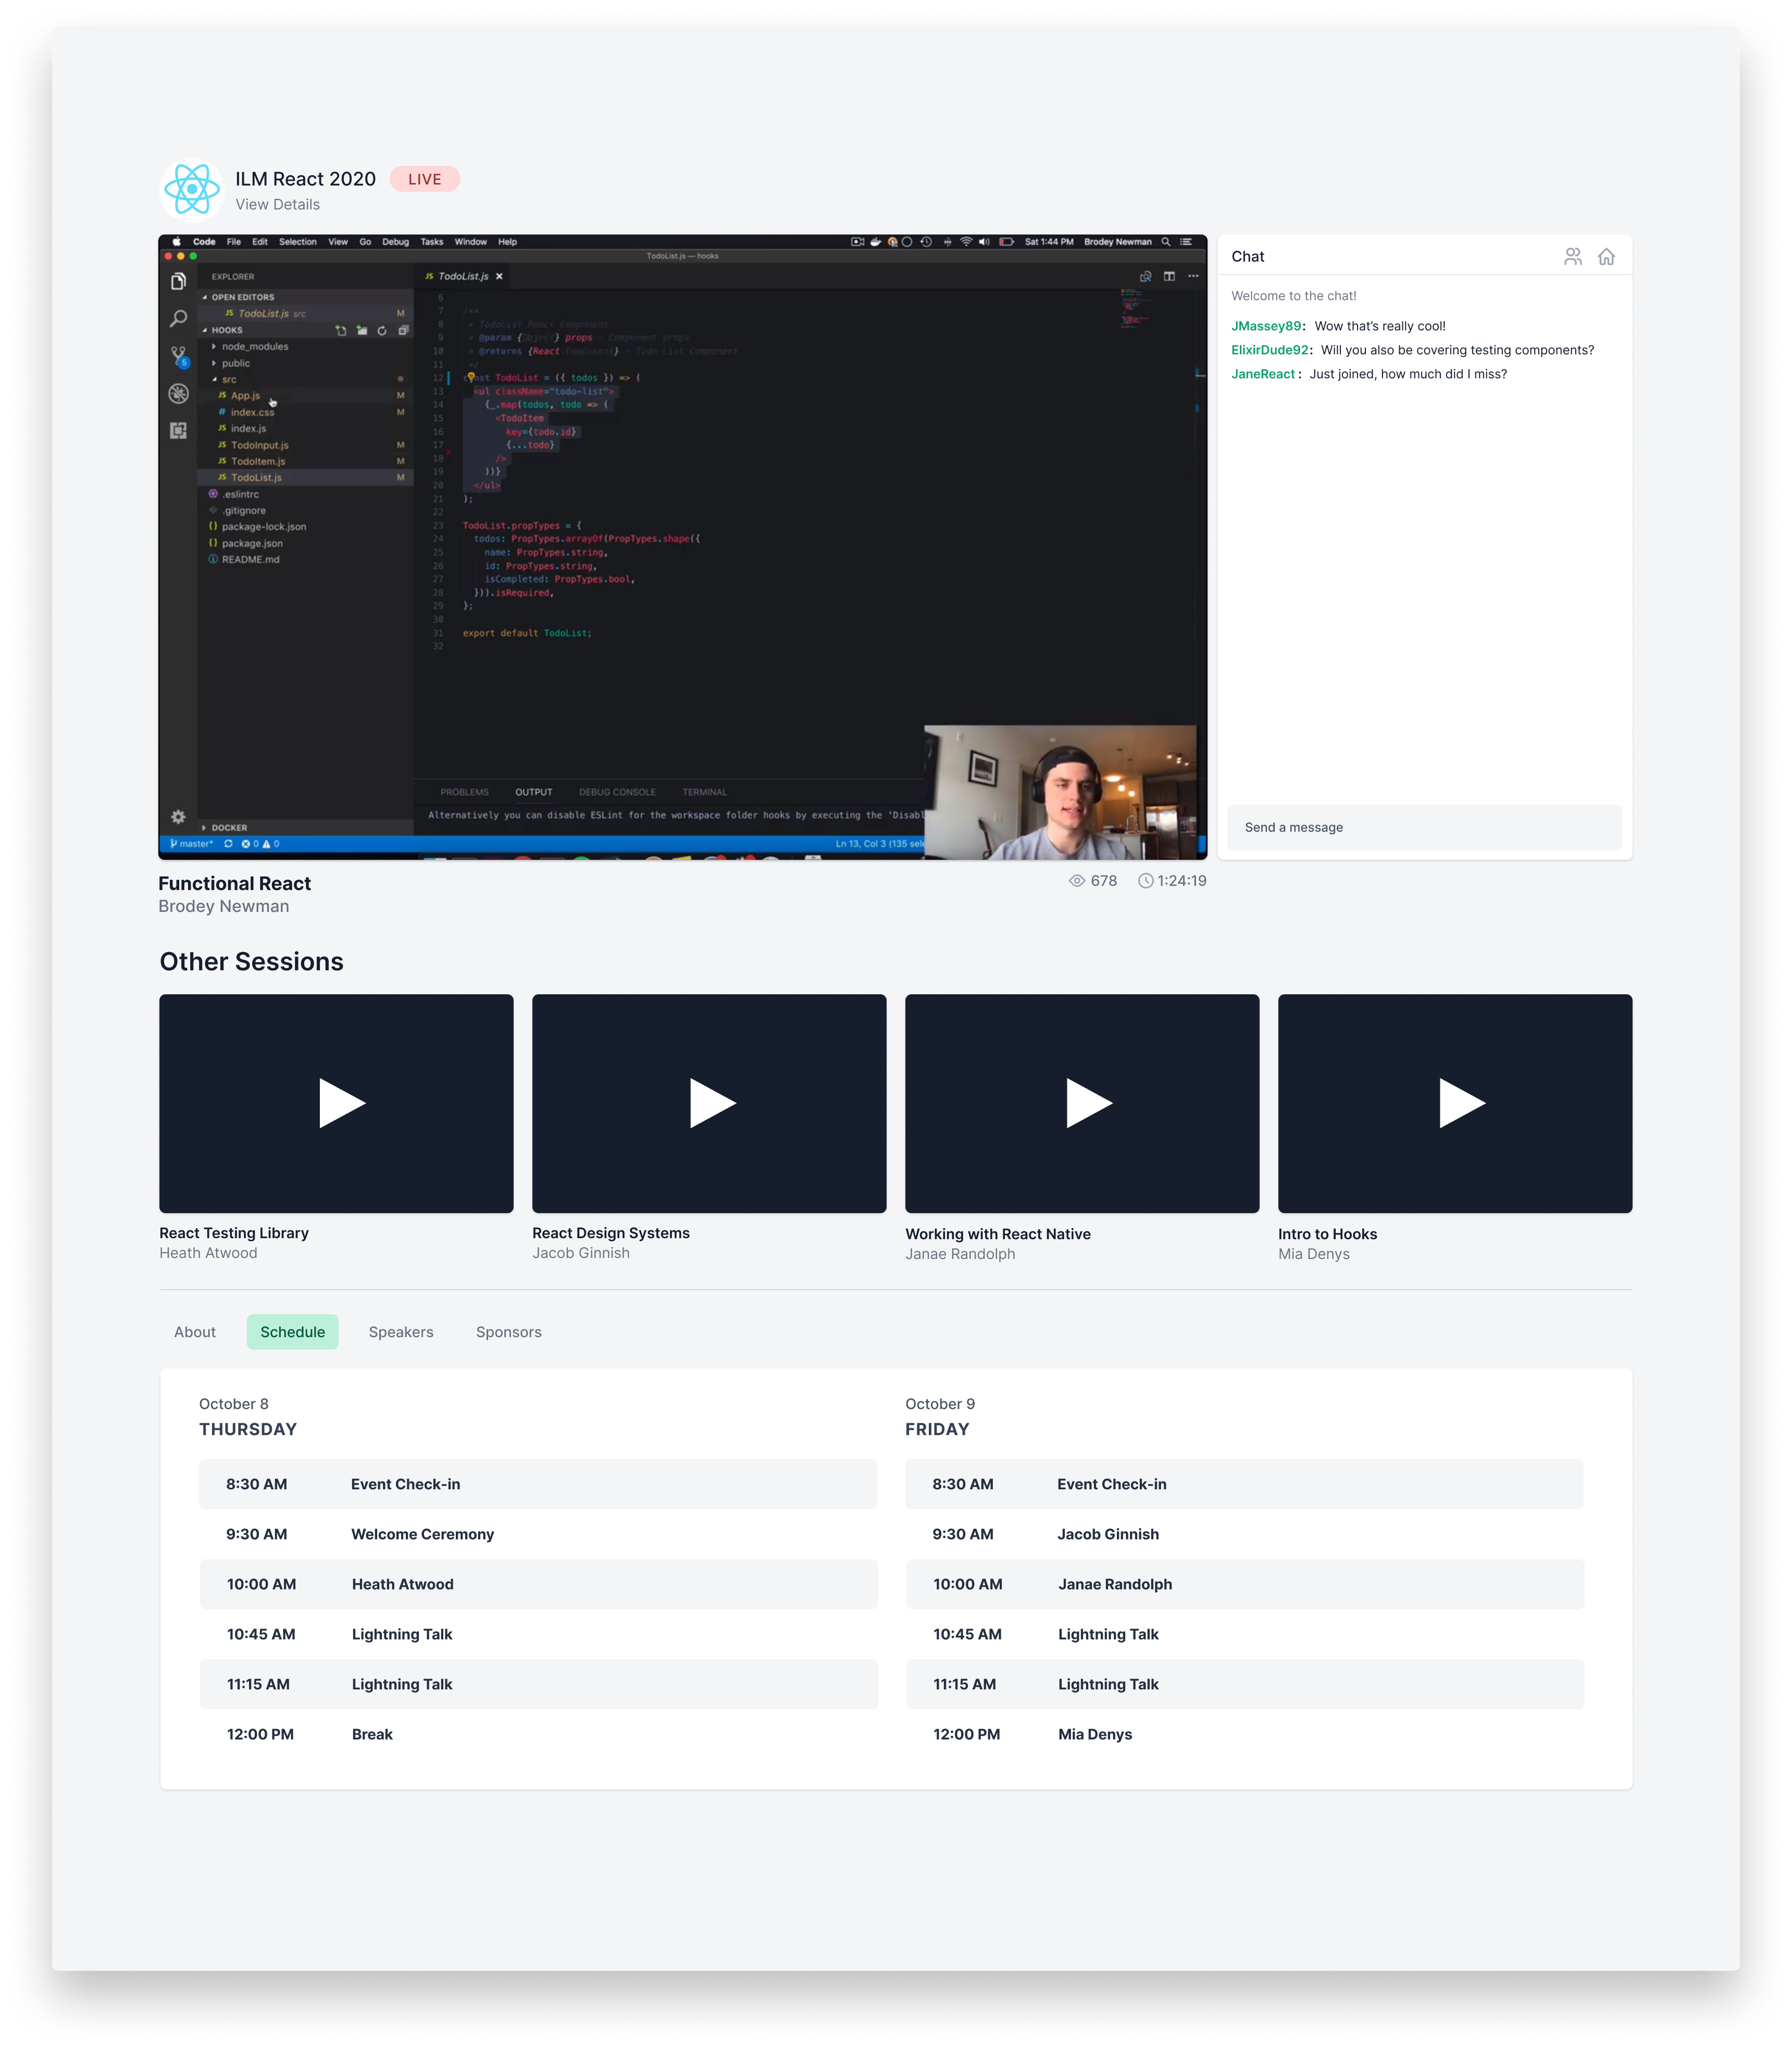Click the errors and warnings count in the status bar
Viewport: 1792px width, 2049px height.
(x=260, y=843)
